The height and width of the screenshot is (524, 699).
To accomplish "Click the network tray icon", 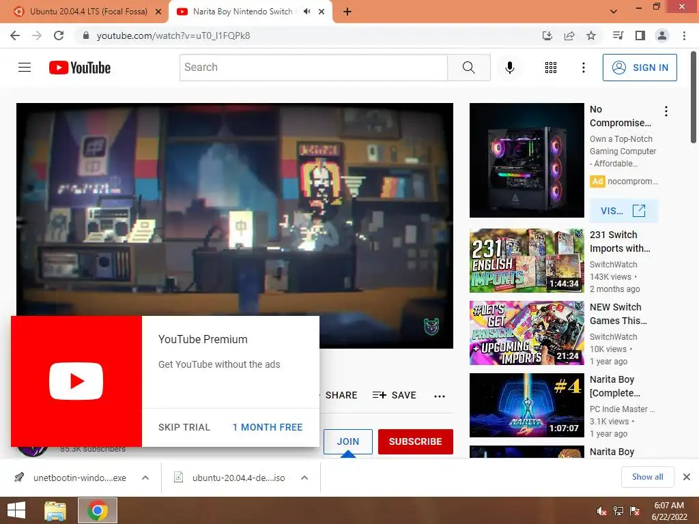I will coord(618,511).
